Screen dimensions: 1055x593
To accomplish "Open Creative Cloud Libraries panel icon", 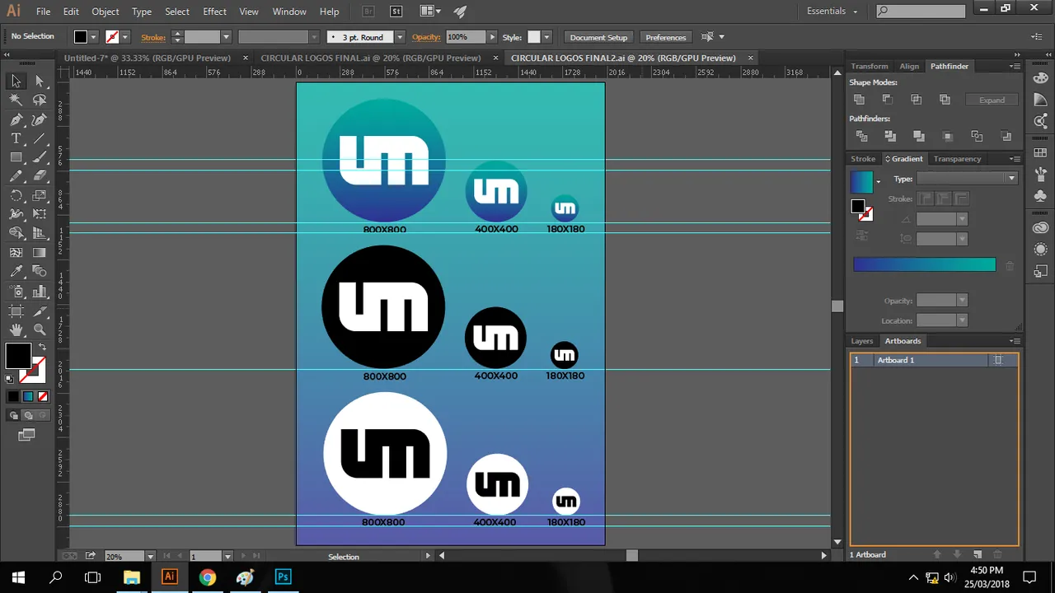I will [x=1041, y=228].
